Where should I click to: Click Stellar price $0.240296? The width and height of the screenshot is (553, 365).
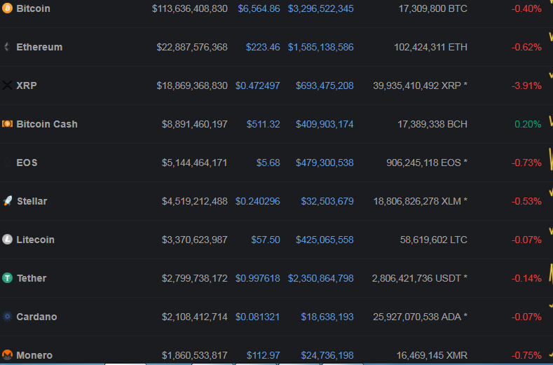[x=257, y=201]
